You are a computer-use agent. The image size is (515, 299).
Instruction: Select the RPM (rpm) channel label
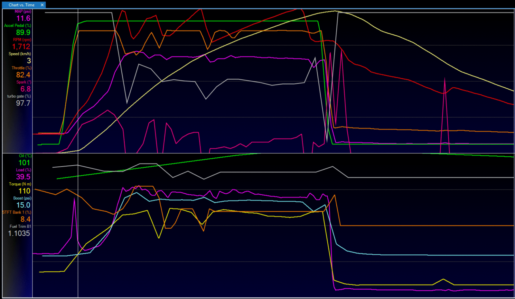click(x=22, y=40)
